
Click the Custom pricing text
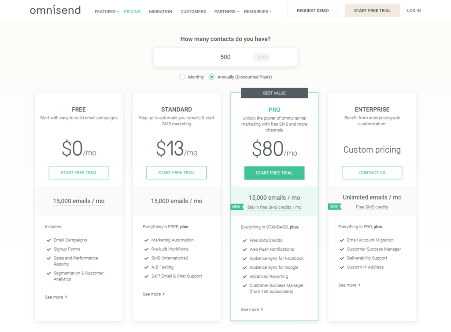(372, 150)
